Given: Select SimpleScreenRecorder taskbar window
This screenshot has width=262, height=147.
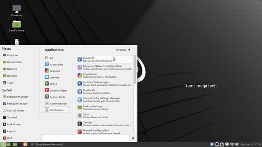Looking at the screenshot, I should [47, 144].
